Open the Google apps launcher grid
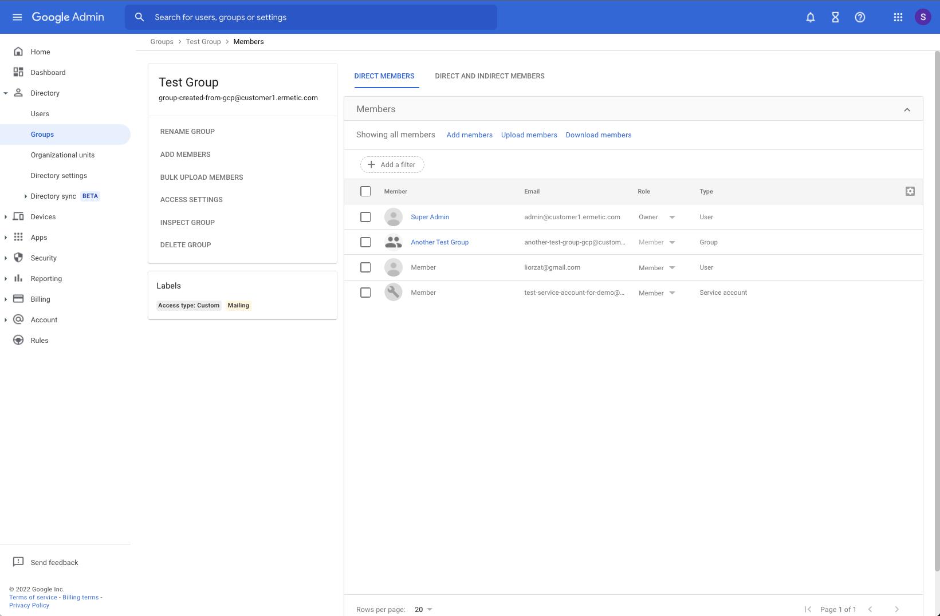This screenshot has height=616, width=940. pos(898,17)
